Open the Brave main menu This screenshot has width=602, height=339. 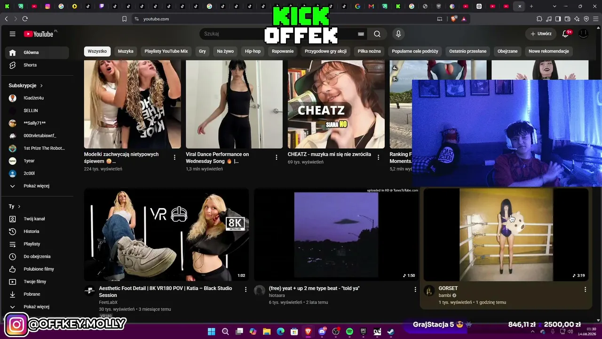click(x=595, y=19)
